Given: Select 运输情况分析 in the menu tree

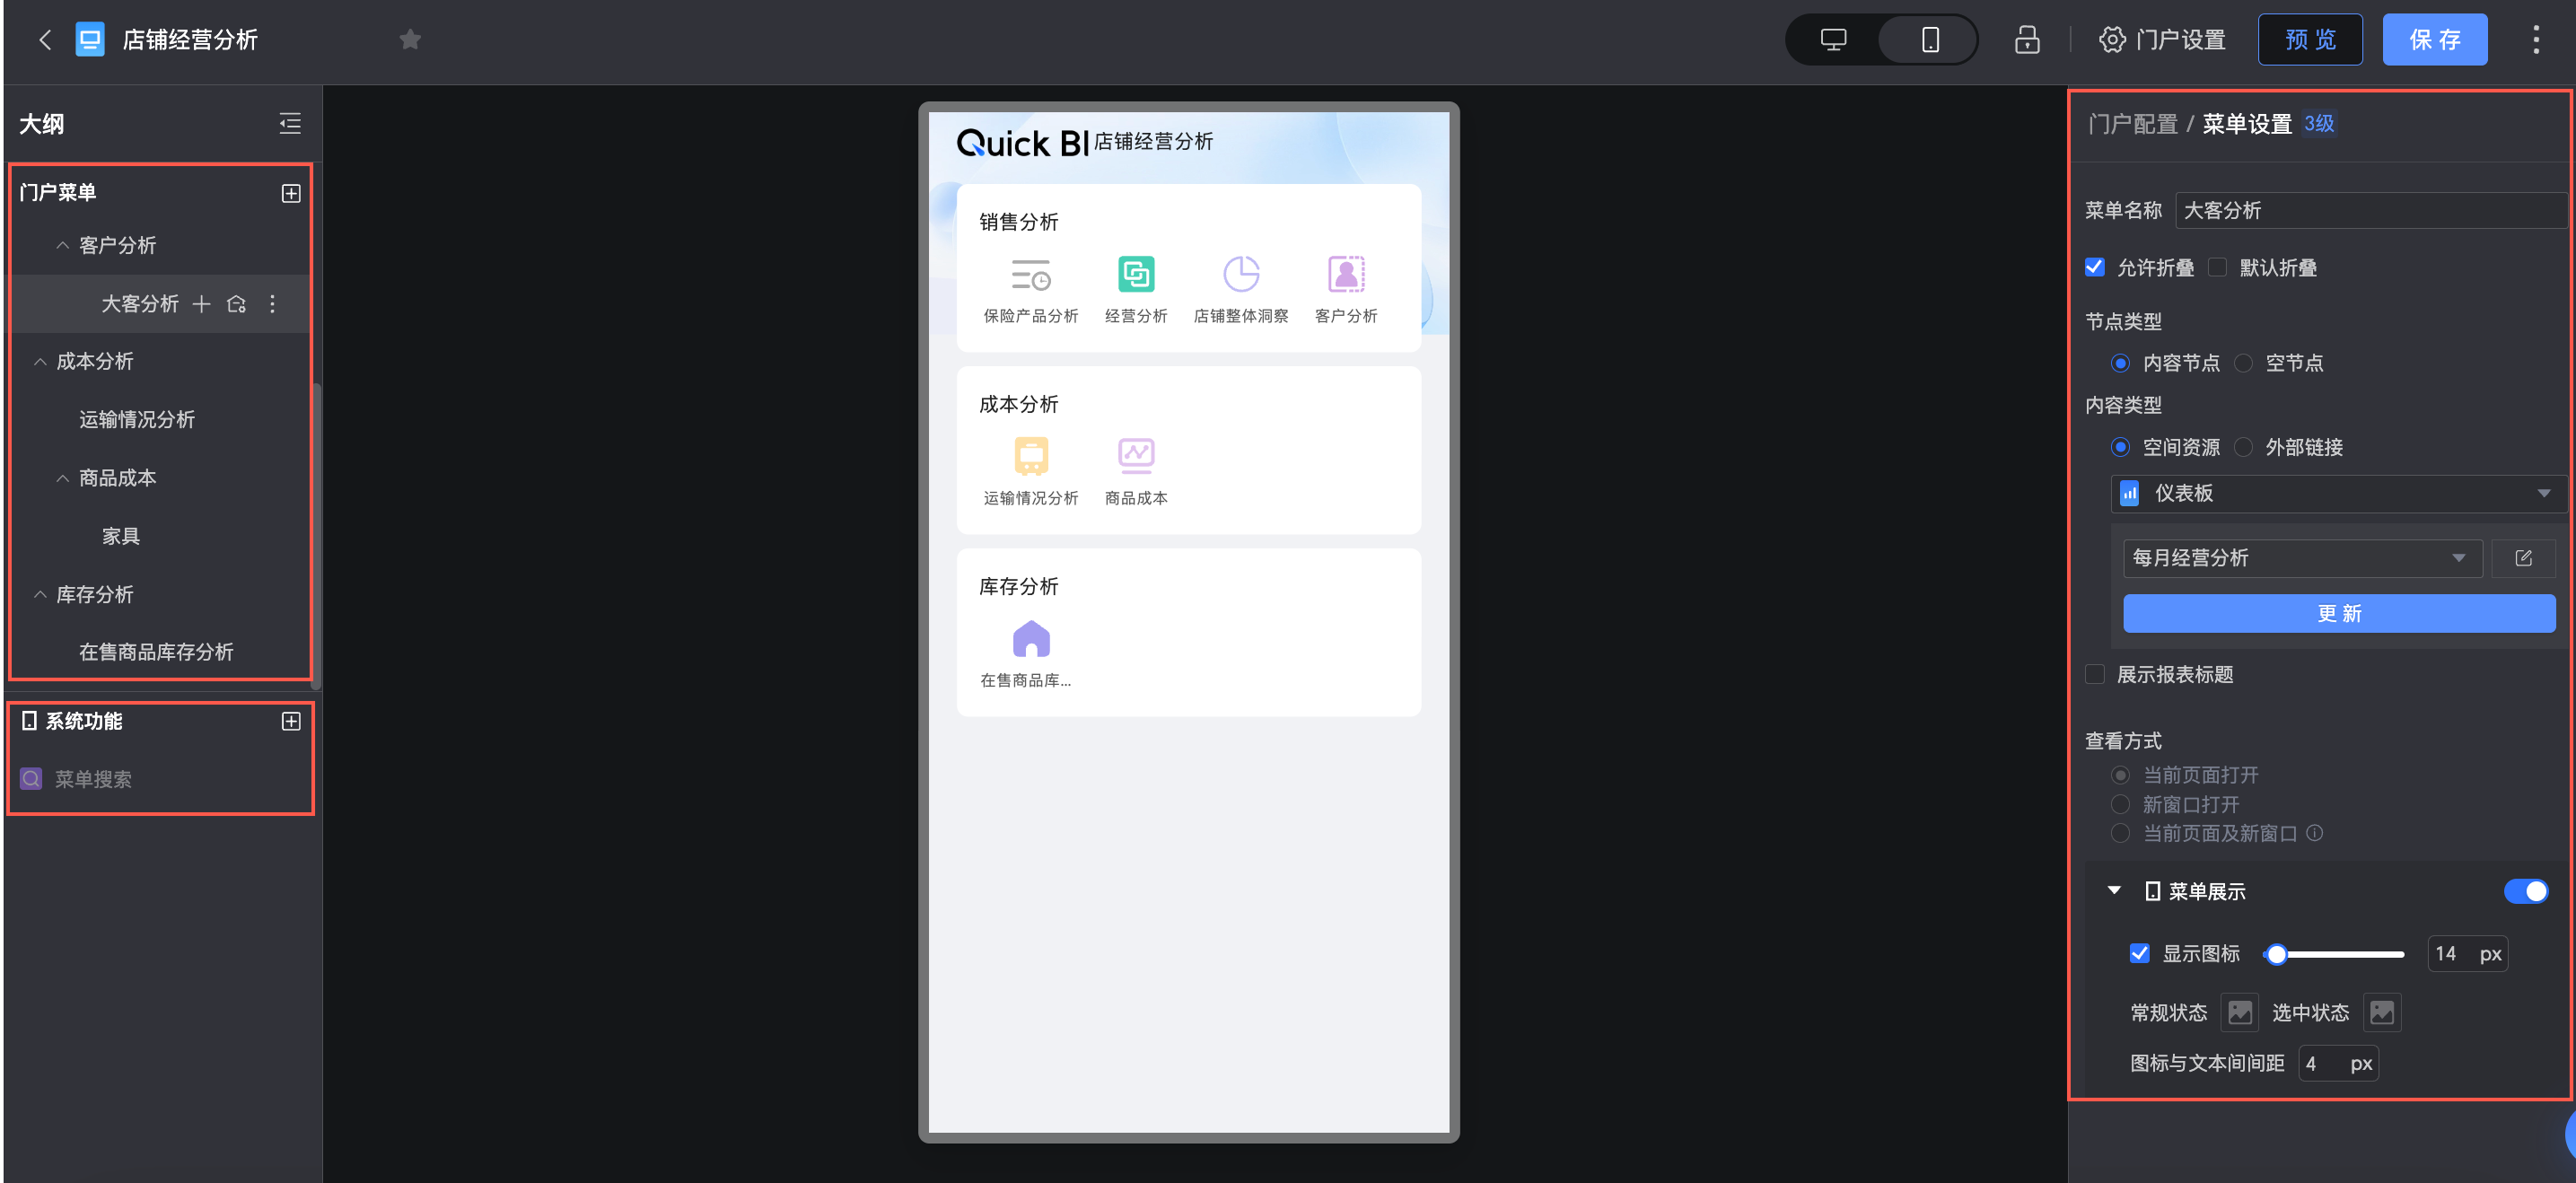Looking at the screenshot, I should (137, 420).
